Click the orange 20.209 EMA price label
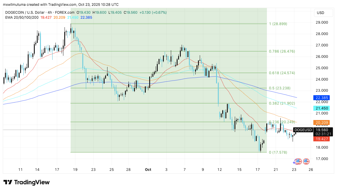Viewport: 337px width, 191px height. click(321, 122)
